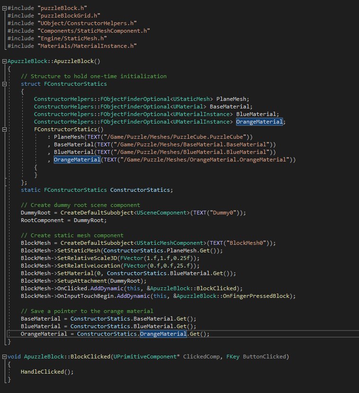
Task: Click RootComponent in the DummyRoot assignment
Action: [42, 220]
